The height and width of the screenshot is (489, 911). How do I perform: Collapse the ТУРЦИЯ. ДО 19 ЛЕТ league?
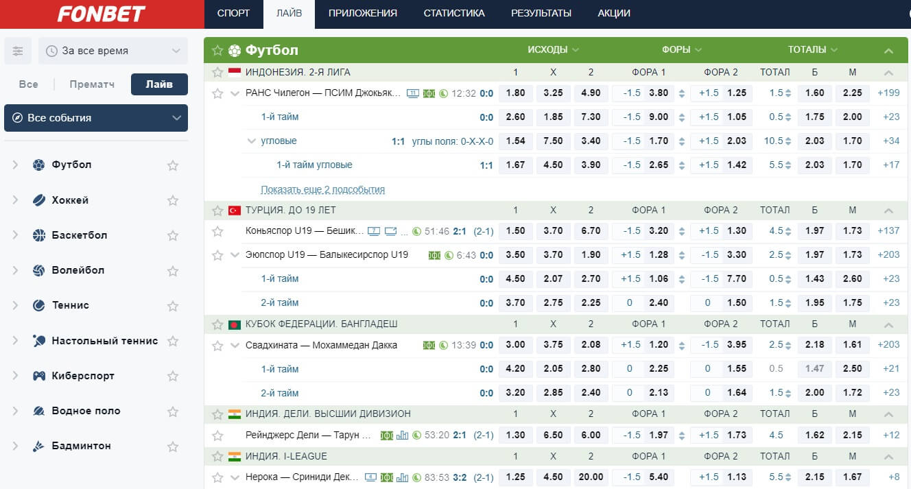pyautogui.click(x=889, y=211)
